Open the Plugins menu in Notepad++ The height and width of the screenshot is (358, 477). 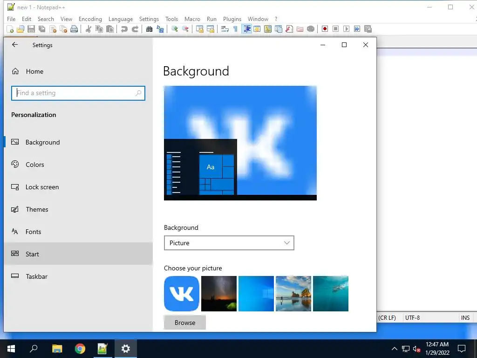232,19
